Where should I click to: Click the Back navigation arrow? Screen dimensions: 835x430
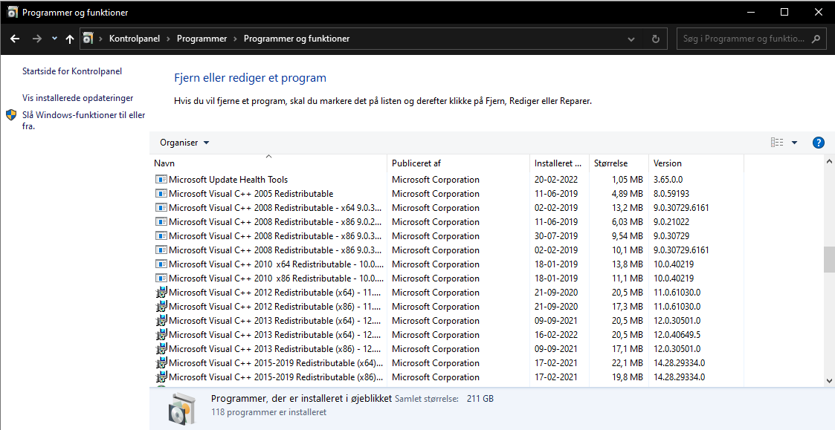click(15, 39)
